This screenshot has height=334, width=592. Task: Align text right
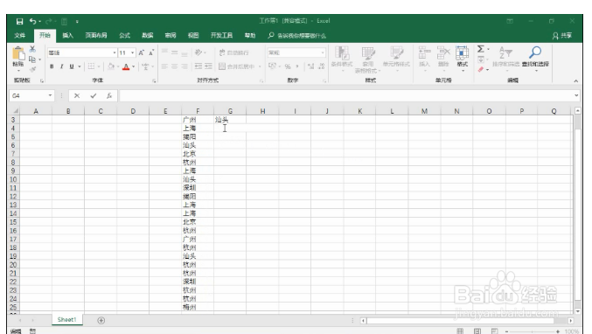(x=185, y=66)
